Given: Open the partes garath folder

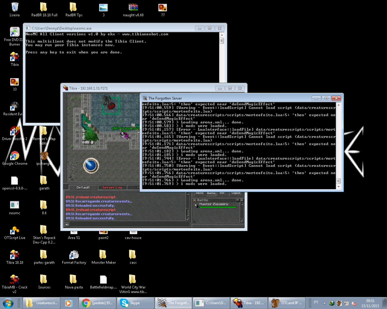Looking at the screenshot, I should point(44,257).
